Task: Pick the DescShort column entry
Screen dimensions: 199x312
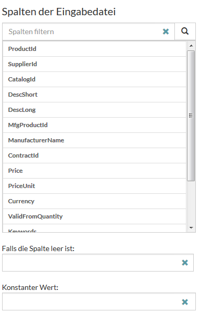Action: (x=94, y=95)
